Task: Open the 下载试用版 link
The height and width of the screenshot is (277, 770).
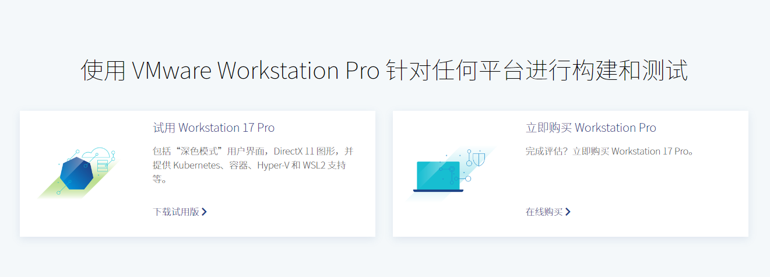Action: 180,212
